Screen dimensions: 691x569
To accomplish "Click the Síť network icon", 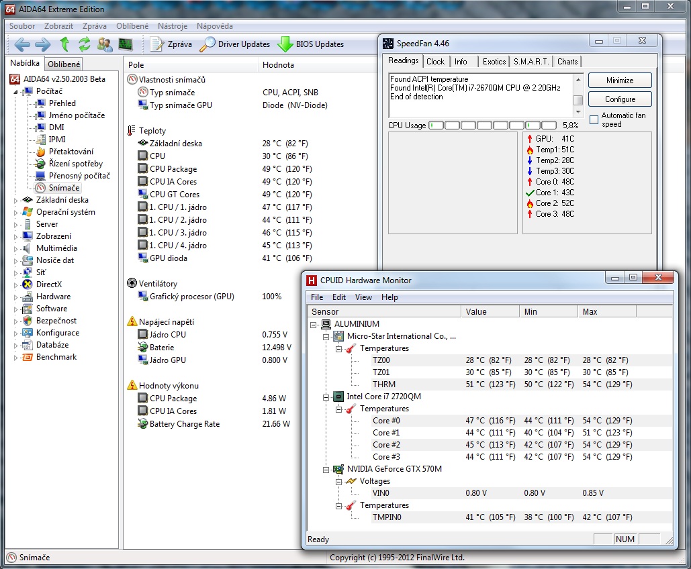I will (28, 272).
